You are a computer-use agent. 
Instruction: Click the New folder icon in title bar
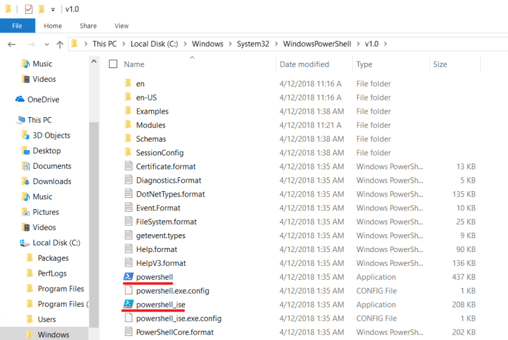(x=42, y=9)
